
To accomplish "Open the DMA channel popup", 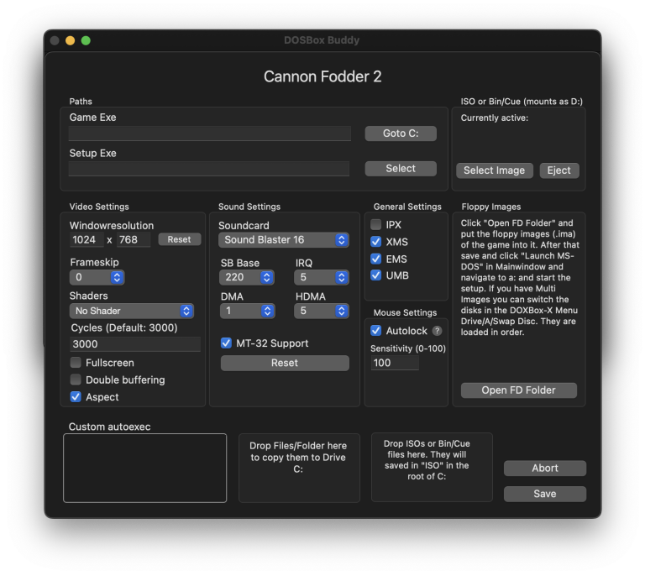I will point(247,311).
